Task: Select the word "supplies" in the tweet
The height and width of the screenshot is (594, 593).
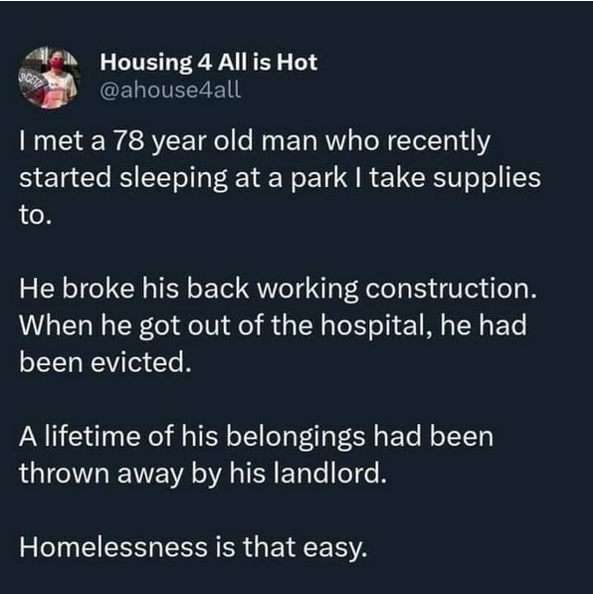Action: pos(487,179)
